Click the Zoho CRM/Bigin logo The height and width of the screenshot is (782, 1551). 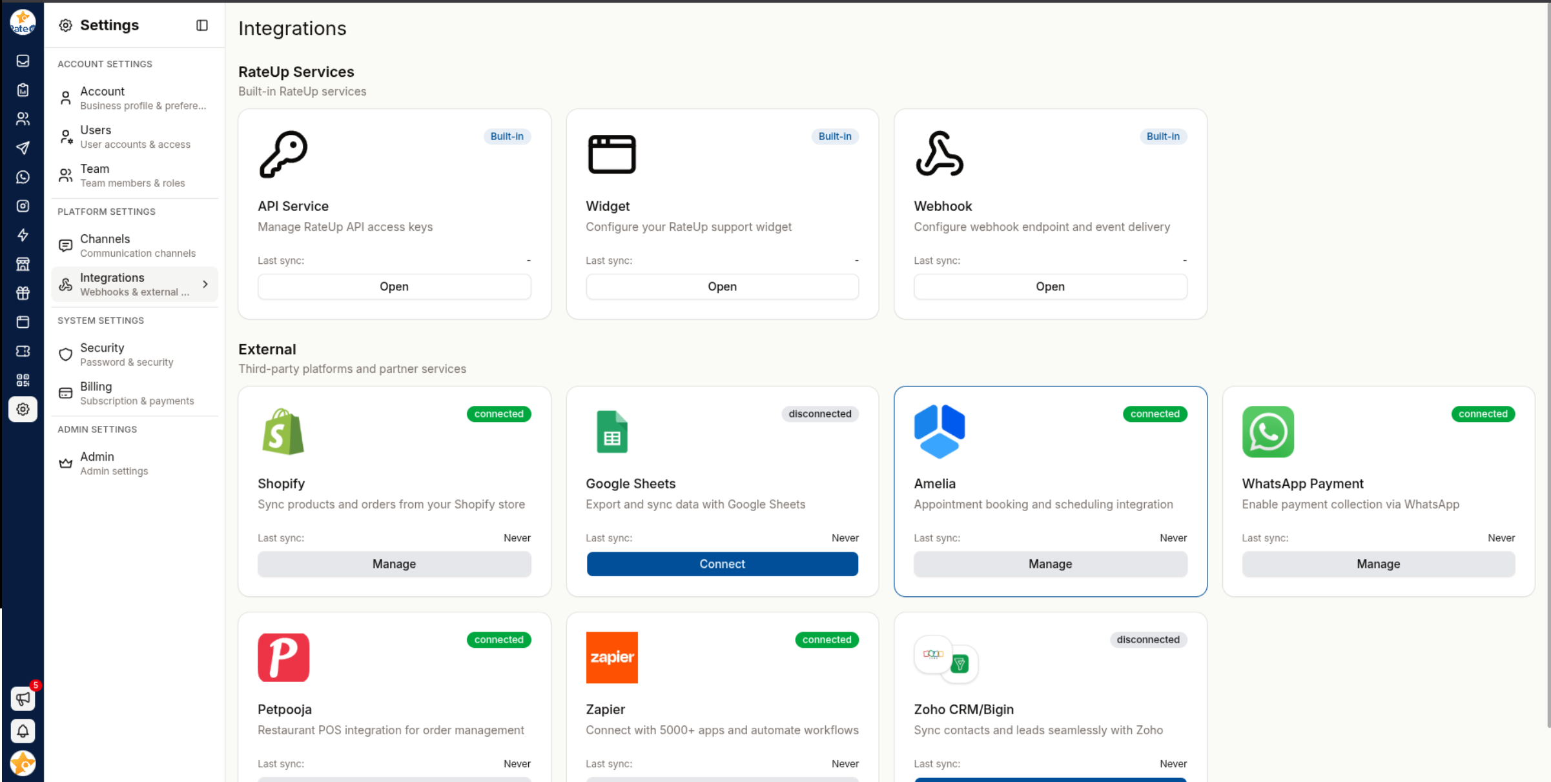tap(946, 659)
